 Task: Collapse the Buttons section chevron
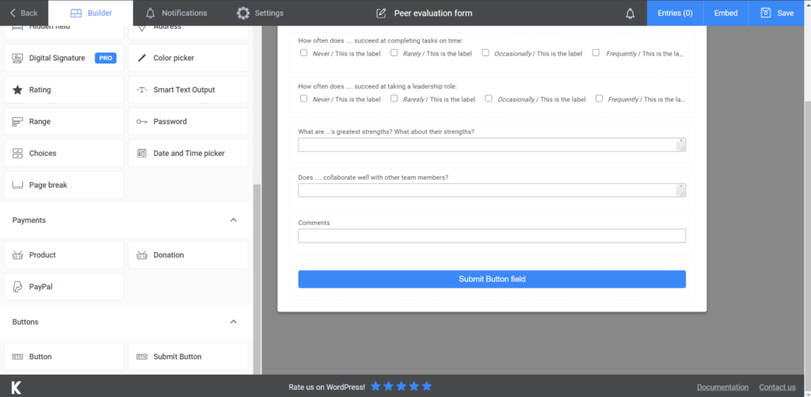tap(234, 322)
